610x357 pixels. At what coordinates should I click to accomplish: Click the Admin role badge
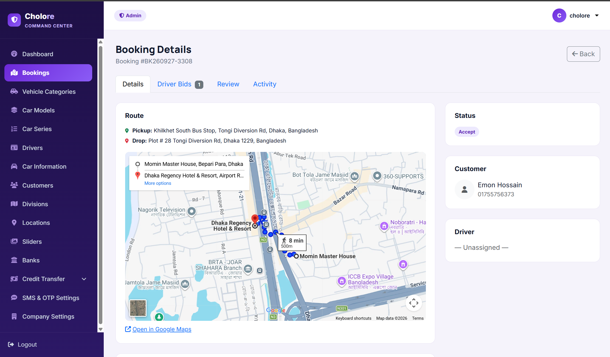(130, 16)
